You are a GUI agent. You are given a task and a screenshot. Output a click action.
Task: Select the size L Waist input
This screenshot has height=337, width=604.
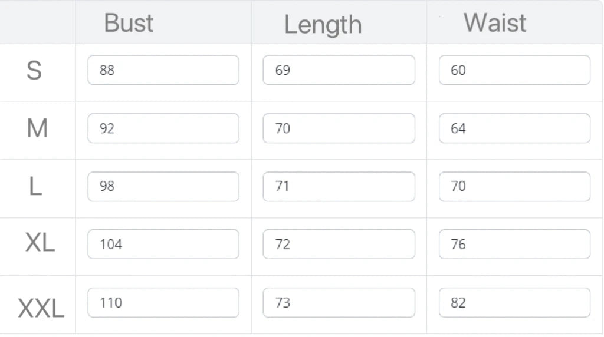tap(514, 186)
